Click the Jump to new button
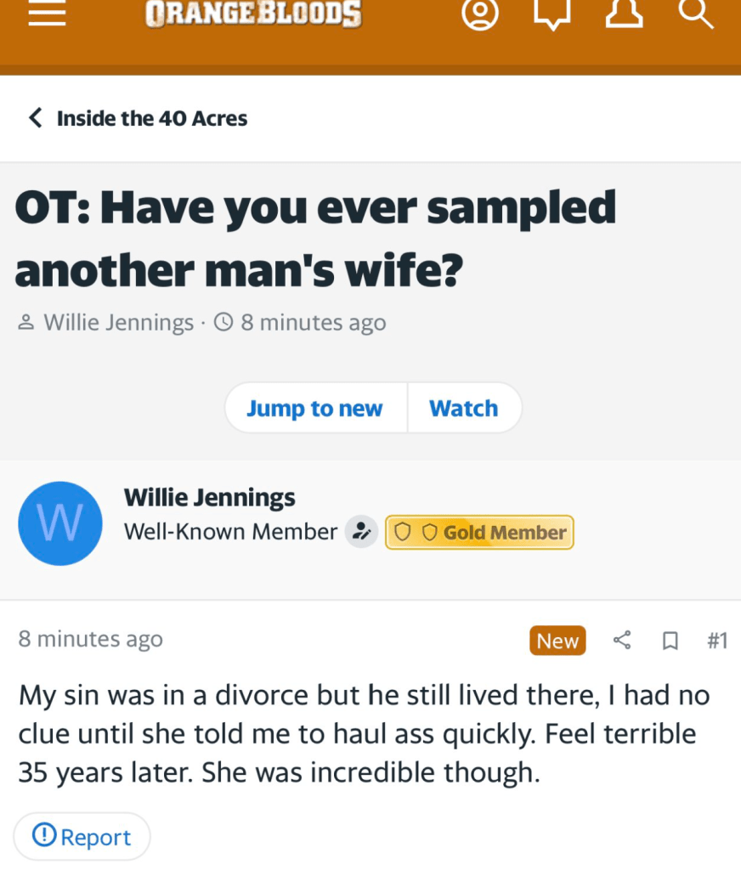741x870 pixels. tap(316, 409)
